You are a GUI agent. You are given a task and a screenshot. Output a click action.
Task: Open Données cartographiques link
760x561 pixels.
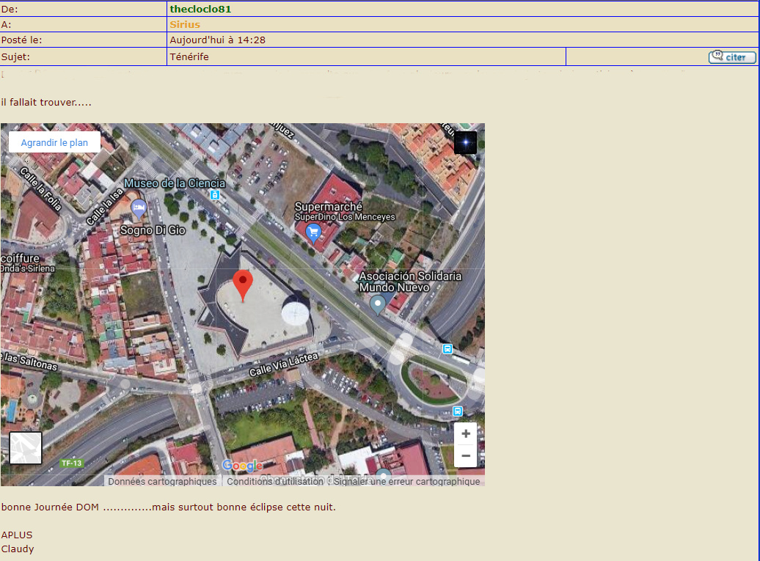point(162,481)
